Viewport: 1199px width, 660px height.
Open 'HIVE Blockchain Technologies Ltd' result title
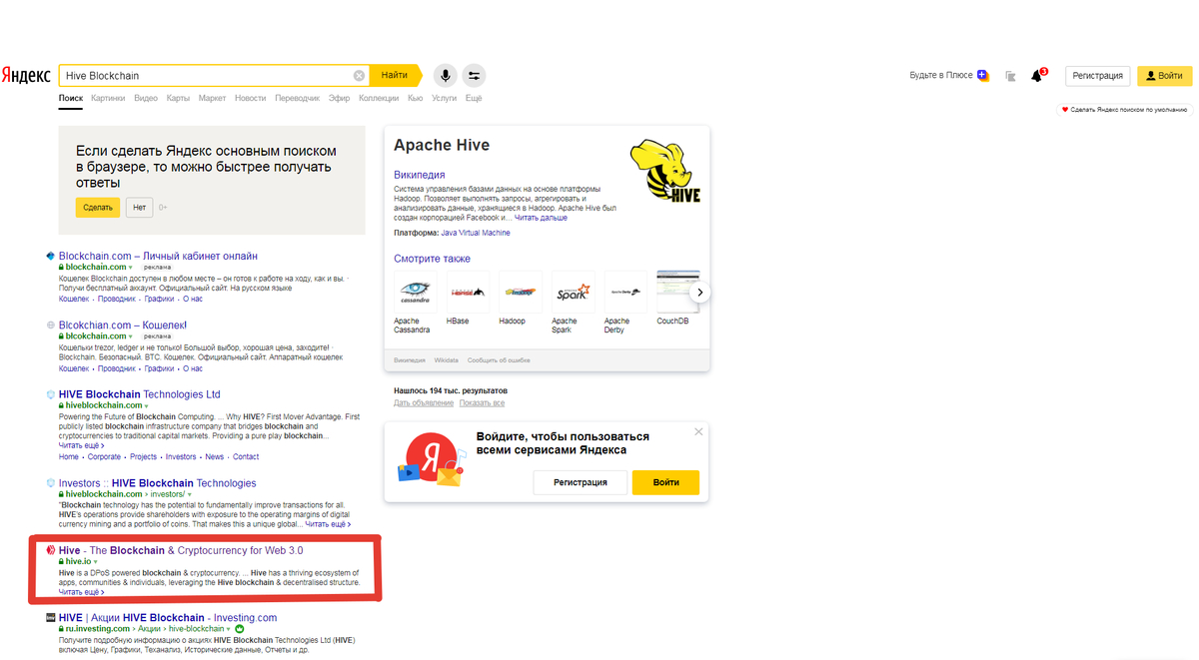(140, 394)
